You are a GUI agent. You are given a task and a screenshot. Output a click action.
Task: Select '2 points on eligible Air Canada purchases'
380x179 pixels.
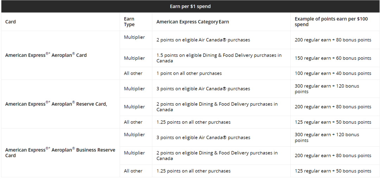click(x=203, y=40)
